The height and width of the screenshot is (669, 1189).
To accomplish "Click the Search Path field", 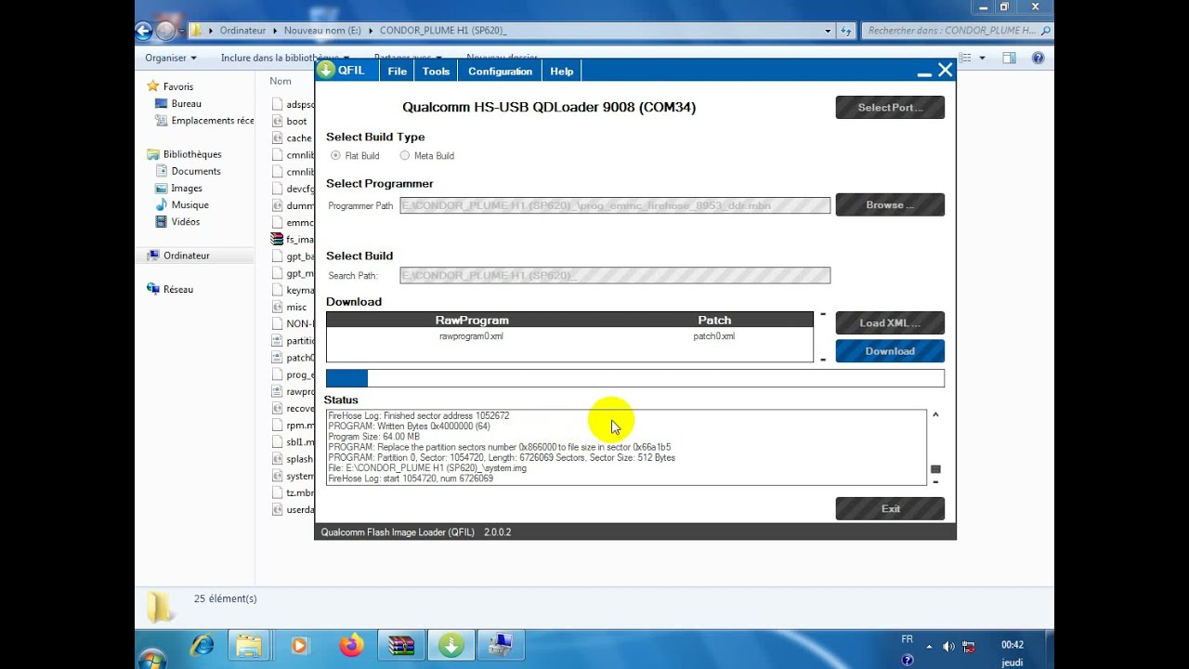I will point(615,276).
